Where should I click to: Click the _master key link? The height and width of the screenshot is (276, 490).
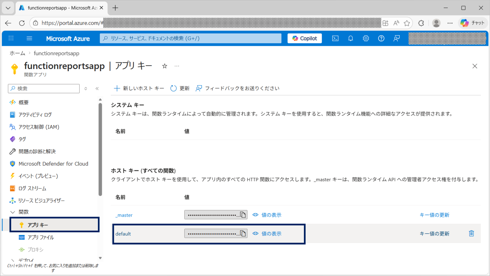click(124, 215)
